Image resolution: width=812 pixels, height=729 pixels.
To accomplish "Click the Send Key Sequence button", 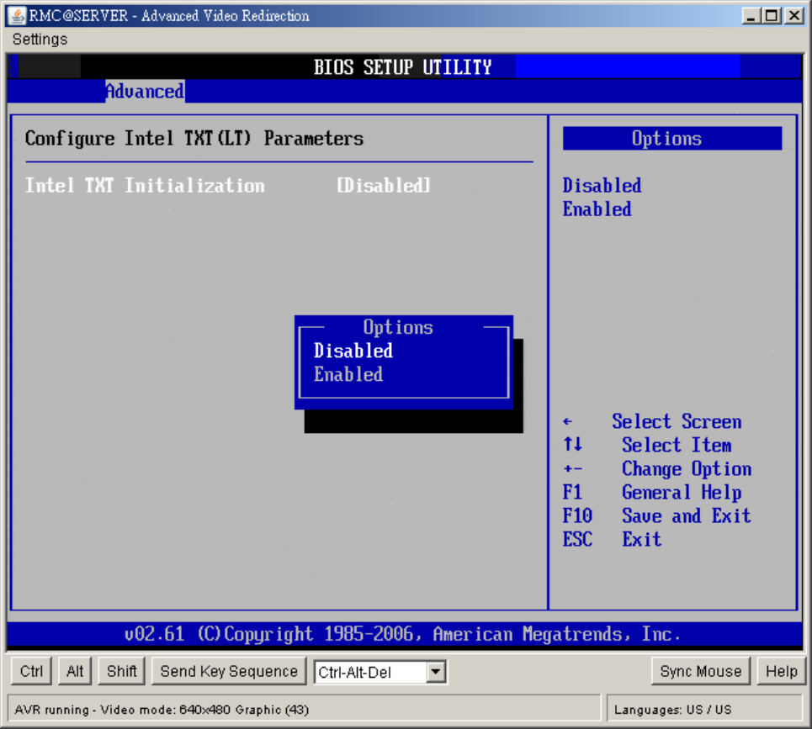I will pyautogui.click(x=229, y=671).
